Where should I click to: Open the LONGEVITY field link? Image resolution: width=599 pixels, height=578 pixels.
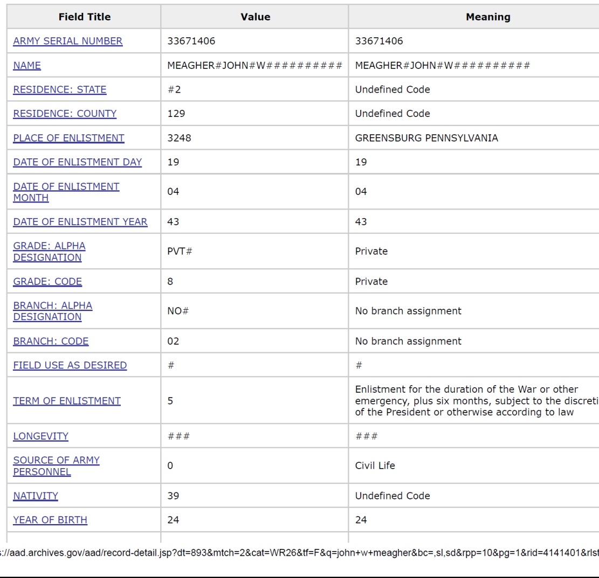click(41, 436)
